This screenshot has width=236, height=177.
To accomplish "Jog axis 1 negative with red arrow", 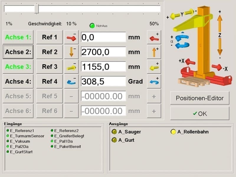I will pyautogui.click(x=71, y=37).
